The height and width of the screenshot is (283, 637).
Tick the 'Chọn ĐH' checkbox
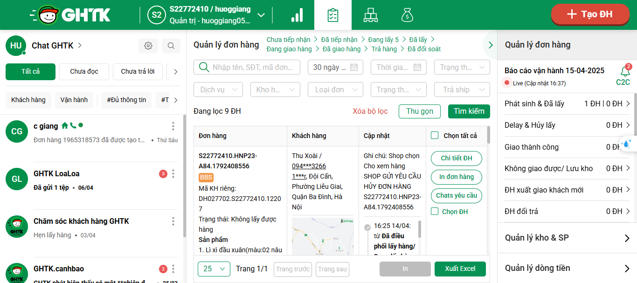pyautogui.click(x=435, y=212)
